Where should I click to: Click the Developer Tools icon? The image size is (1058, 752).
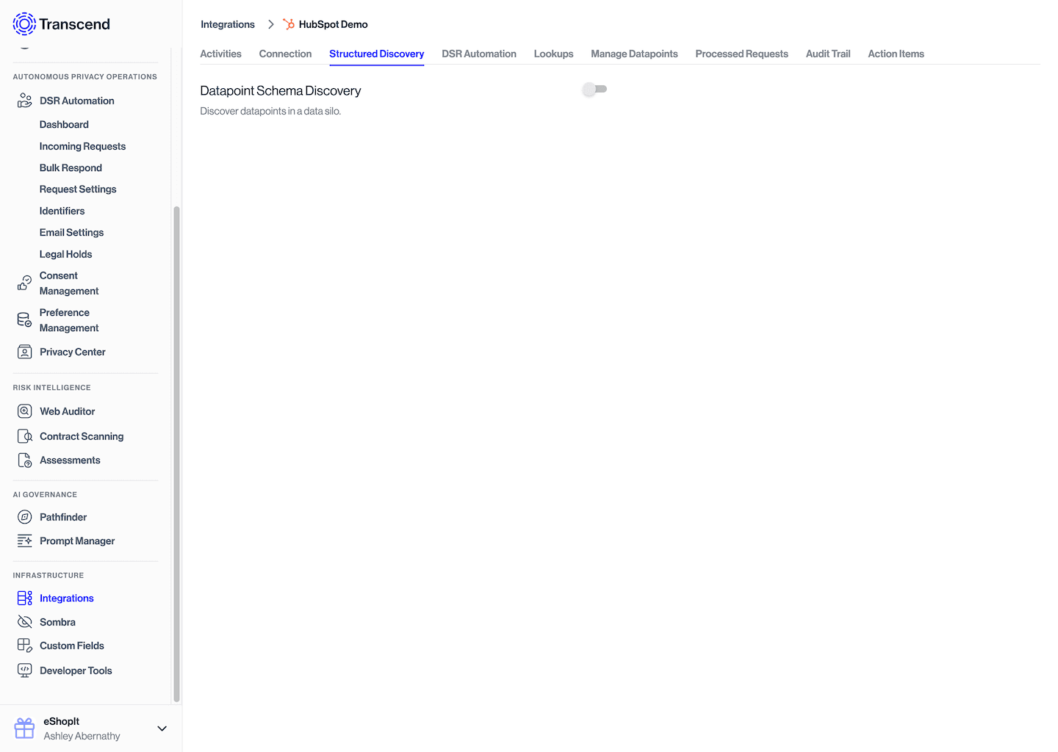24,670
